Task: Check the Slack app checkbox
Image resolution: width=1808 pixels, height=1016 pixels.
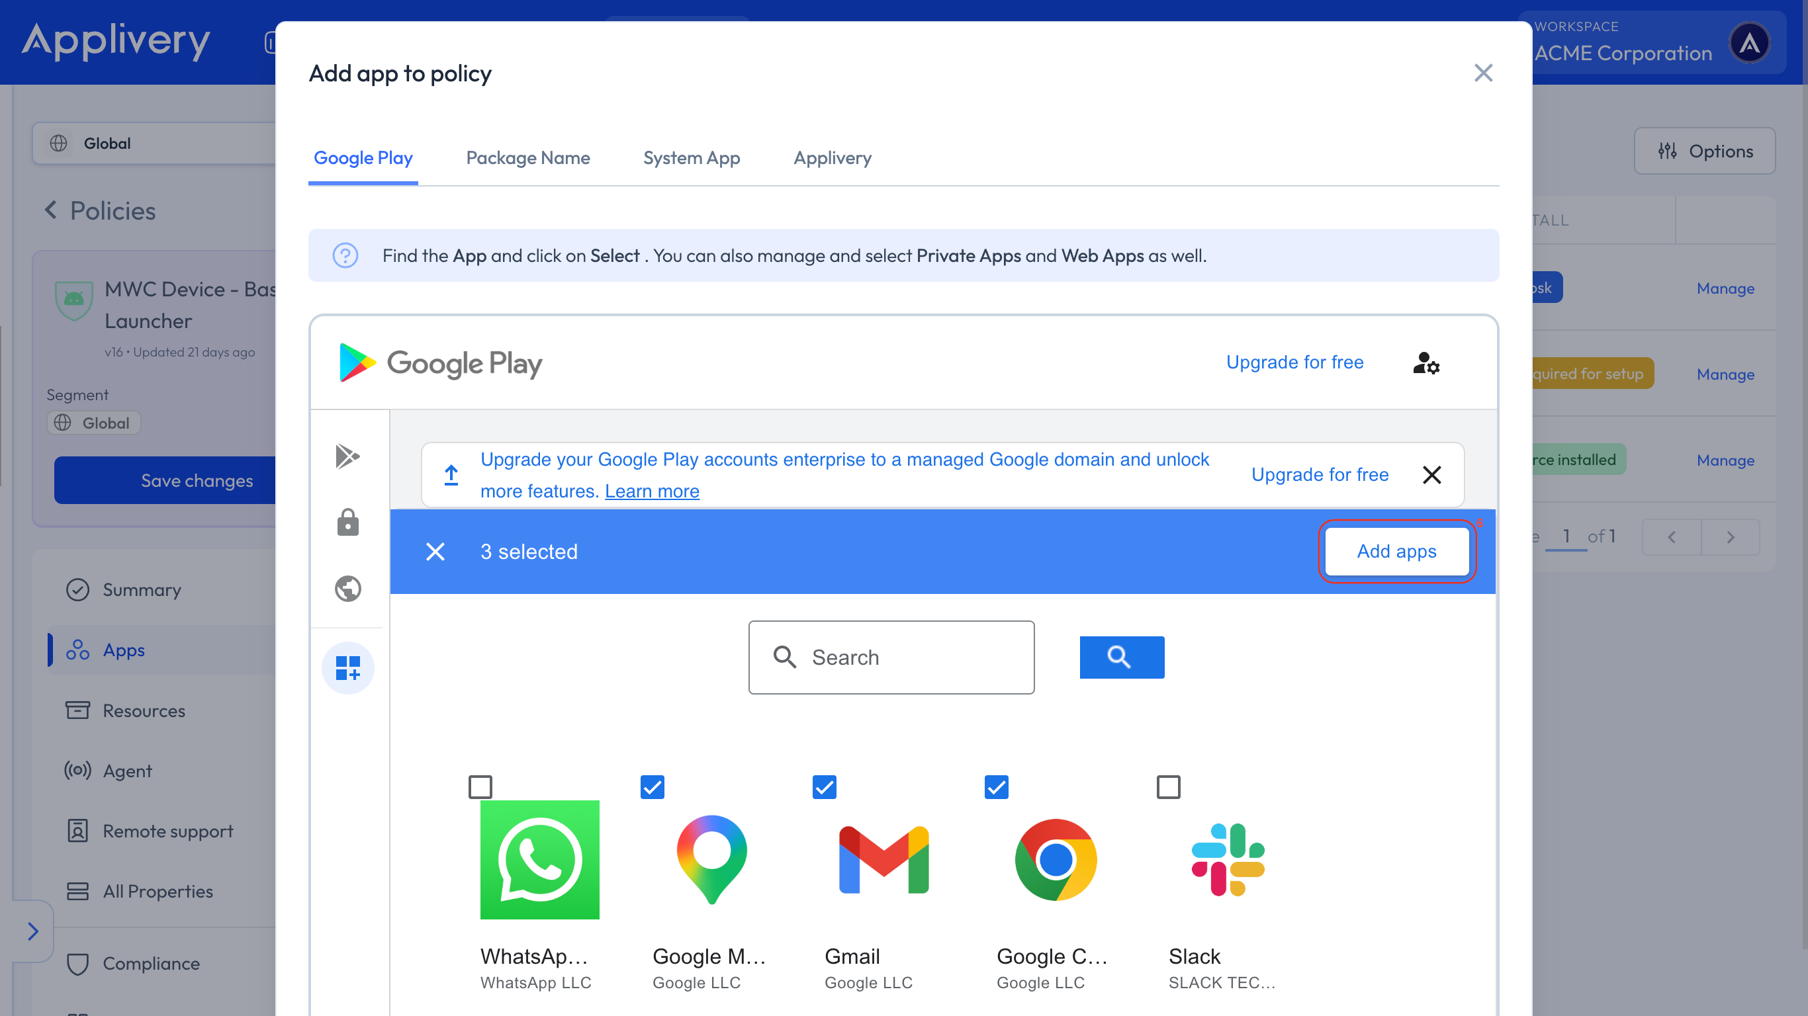Action: click(1168, 786)
